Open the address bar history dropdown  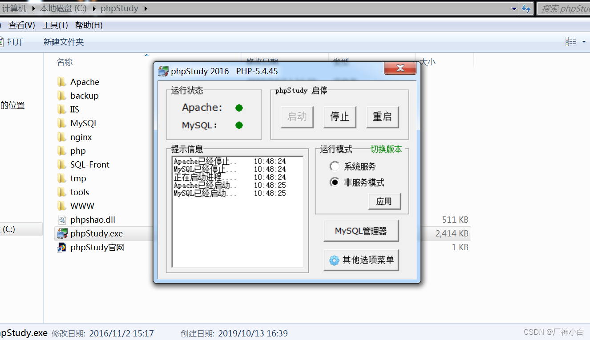click(x=514, y=8)
